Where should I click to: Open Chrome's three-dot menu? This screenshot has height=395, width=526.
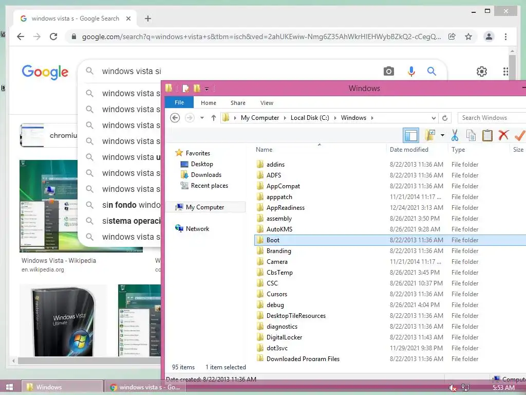pyautogui.click(x=505, y=37)
